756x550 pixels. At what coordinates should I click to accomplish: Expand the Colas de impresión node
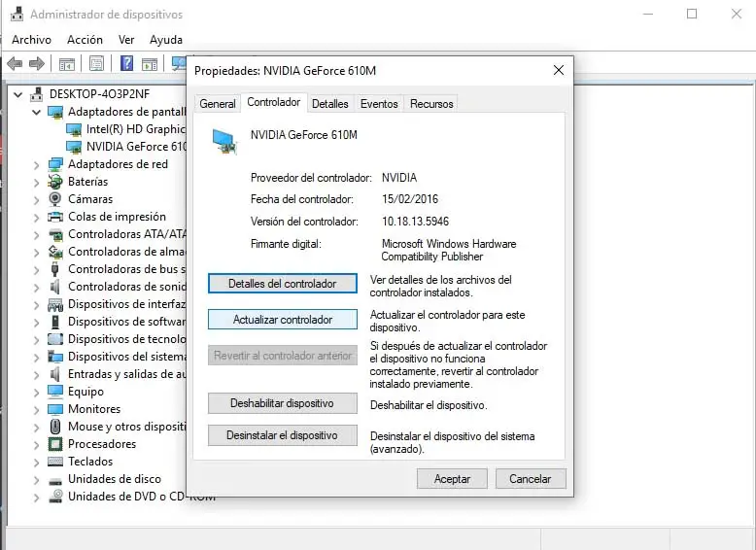pyautogui.click(x=37, y=218)
